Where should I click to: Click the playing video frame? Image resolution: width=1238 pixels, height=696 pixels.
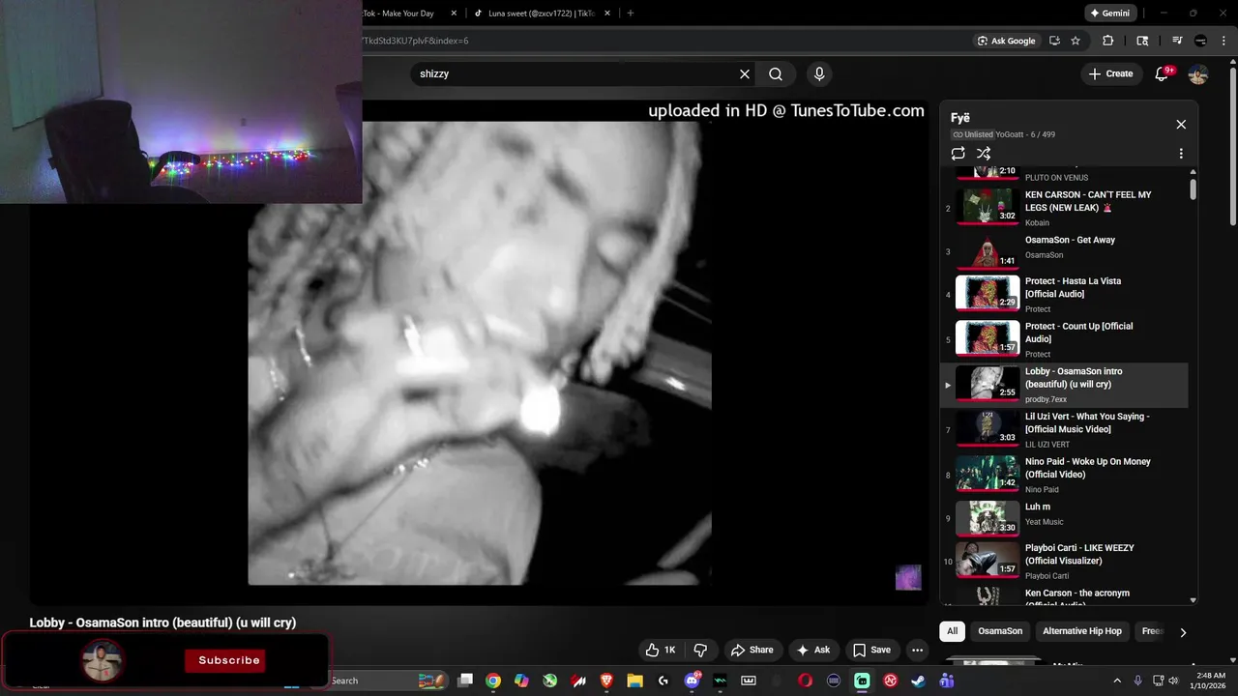point(480,353)
